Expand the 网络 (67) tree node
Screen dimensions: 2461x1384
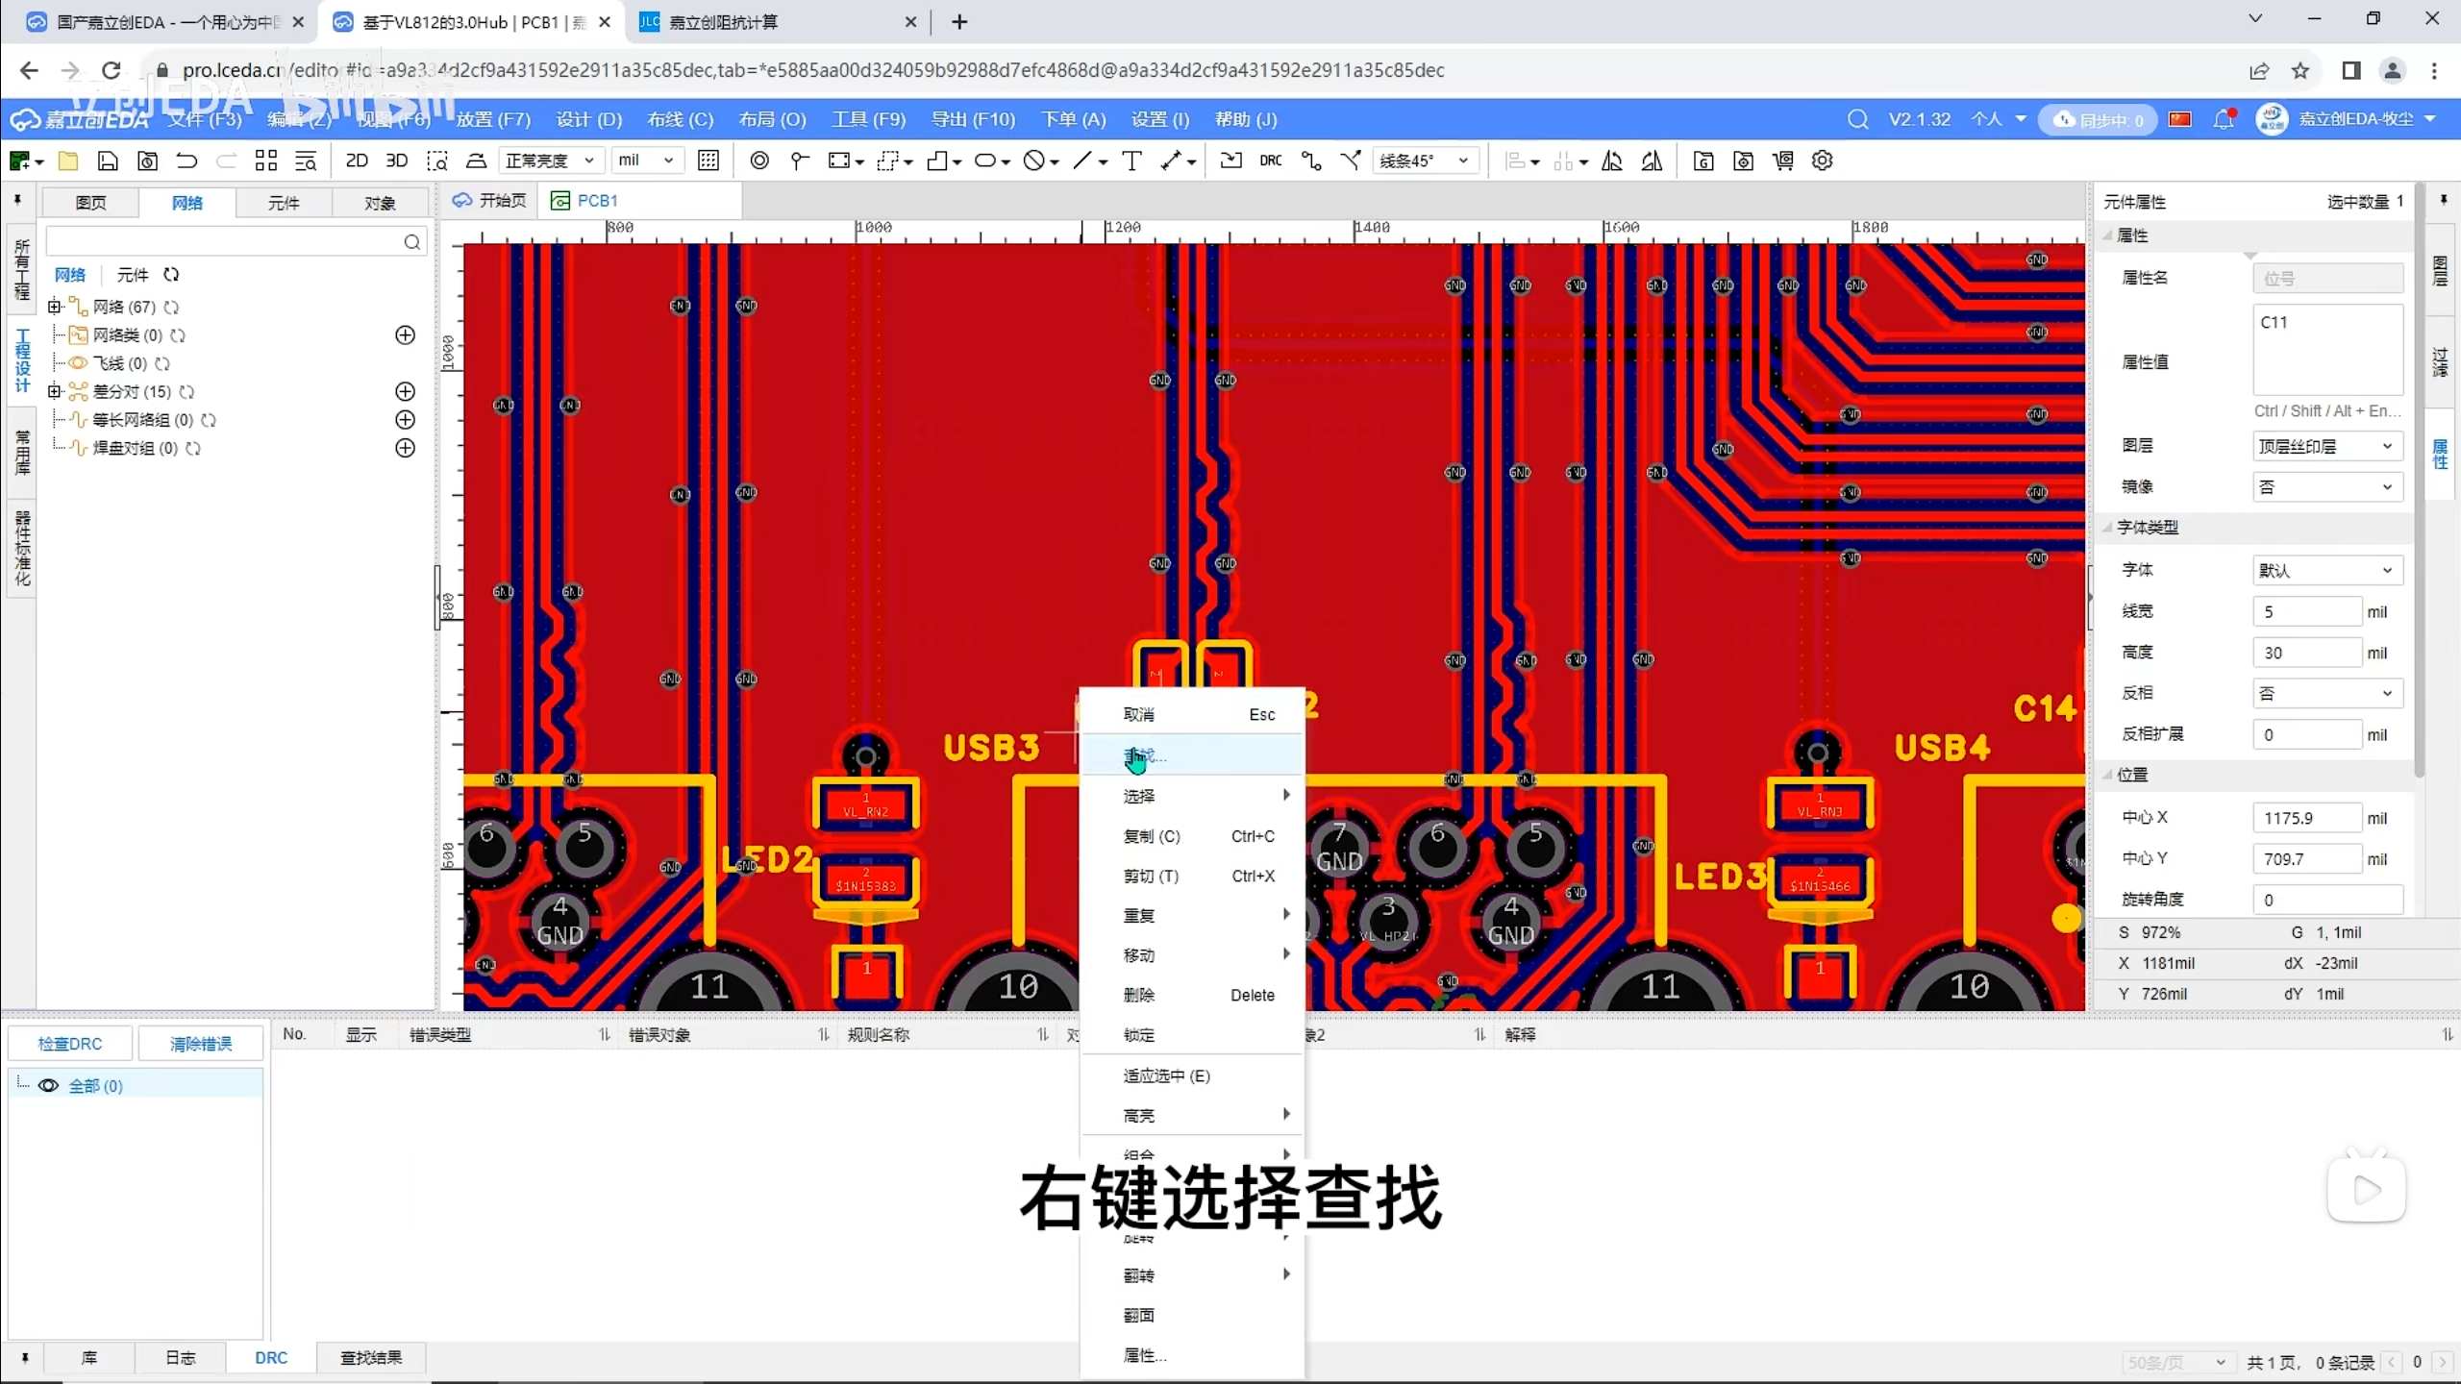(x=55, y=307)
